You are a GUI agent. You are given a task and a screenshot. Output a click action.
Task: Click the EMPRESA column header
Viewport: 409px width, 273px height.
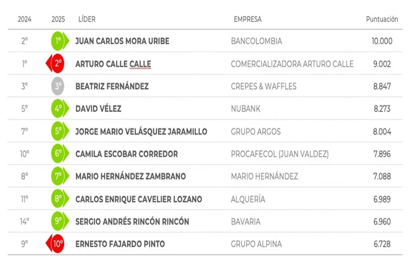(247, 19)
